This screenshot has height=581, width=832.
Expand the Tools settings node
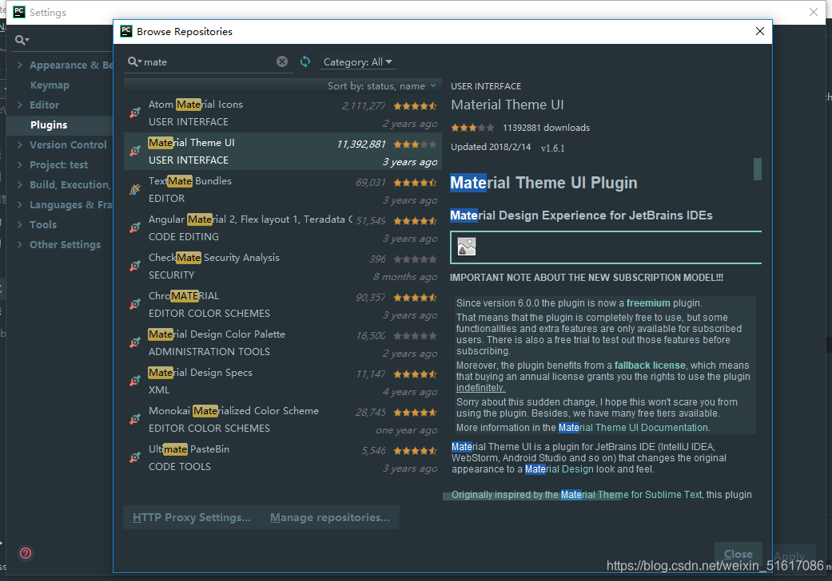click(20, 224)
